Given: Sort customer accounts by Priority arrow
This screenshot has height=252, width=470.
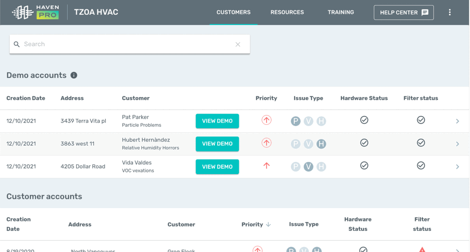Looking at the screenshot, I should tap(268, 225).
